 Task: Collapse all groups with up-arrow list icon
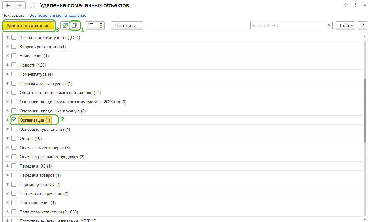coord(90,25)
